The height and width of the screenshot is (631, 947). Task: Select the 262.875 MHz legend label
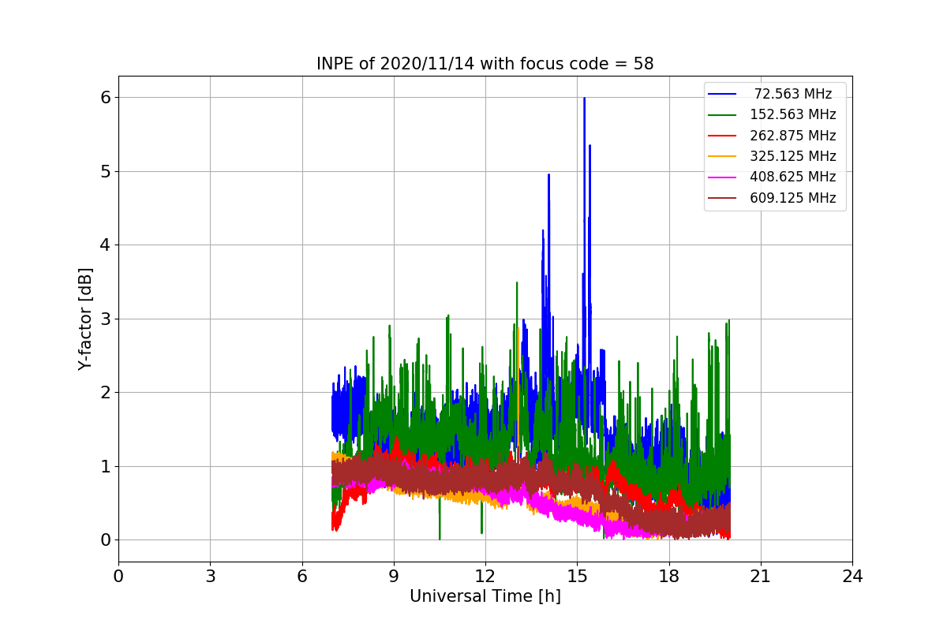tap(793, 136)
